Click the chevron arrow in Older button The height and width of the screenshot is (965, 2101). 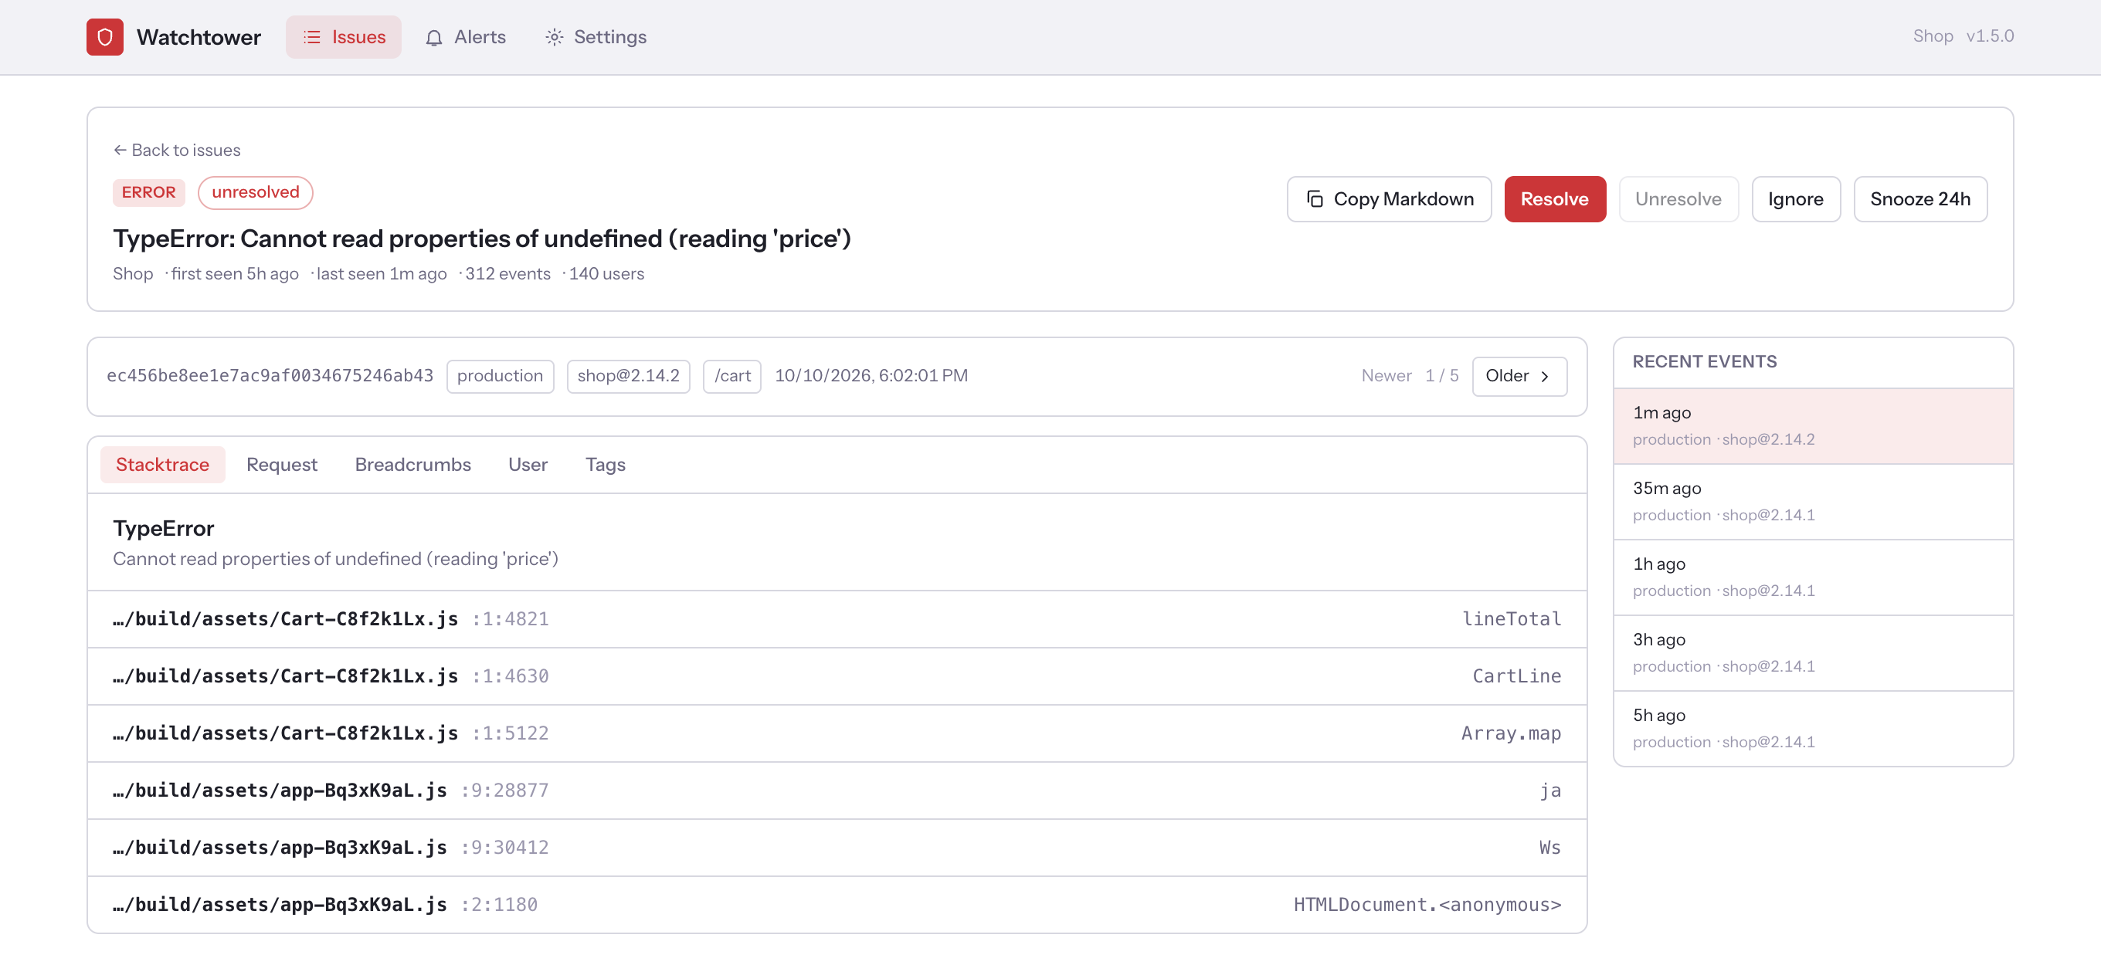(1544, 377)
